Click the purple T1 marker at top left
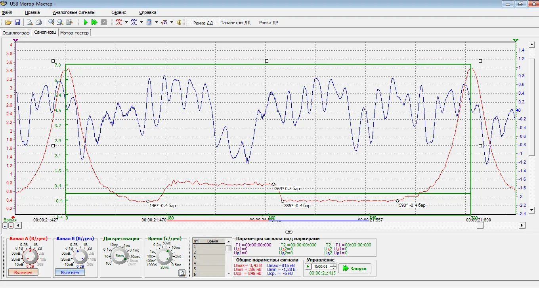The image size is (539, 288). tap(15, 40)
